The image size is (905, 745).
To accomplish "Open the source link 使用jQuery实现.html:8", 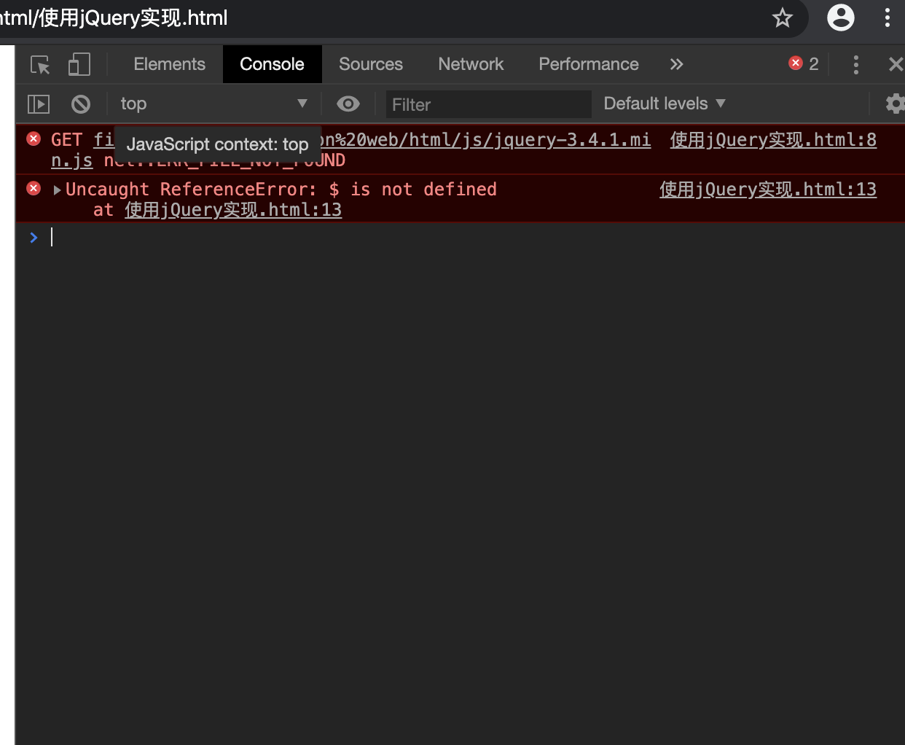I will tap(773, 140).
